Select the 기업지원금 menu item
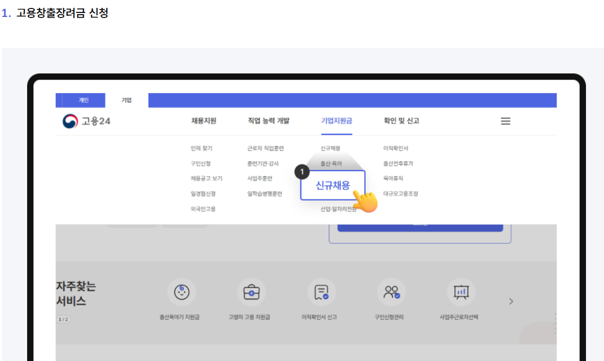 point(337,120)
